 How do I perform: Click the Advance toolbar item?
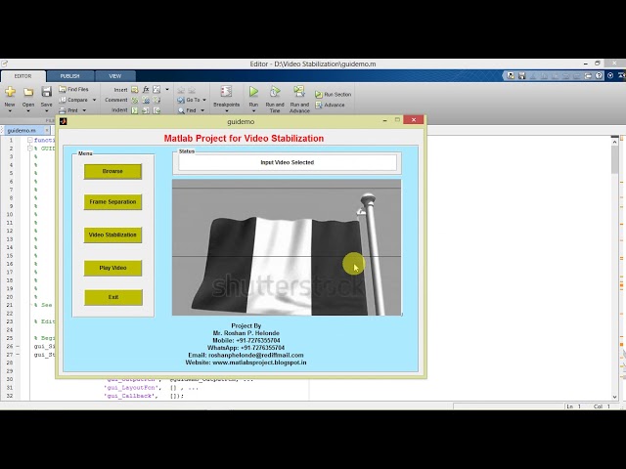coord(330,105)
